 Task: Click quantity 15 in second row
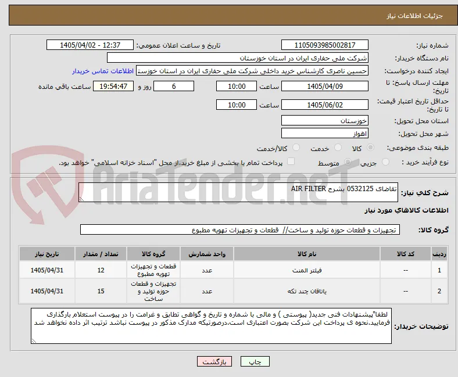pos(101,291)
